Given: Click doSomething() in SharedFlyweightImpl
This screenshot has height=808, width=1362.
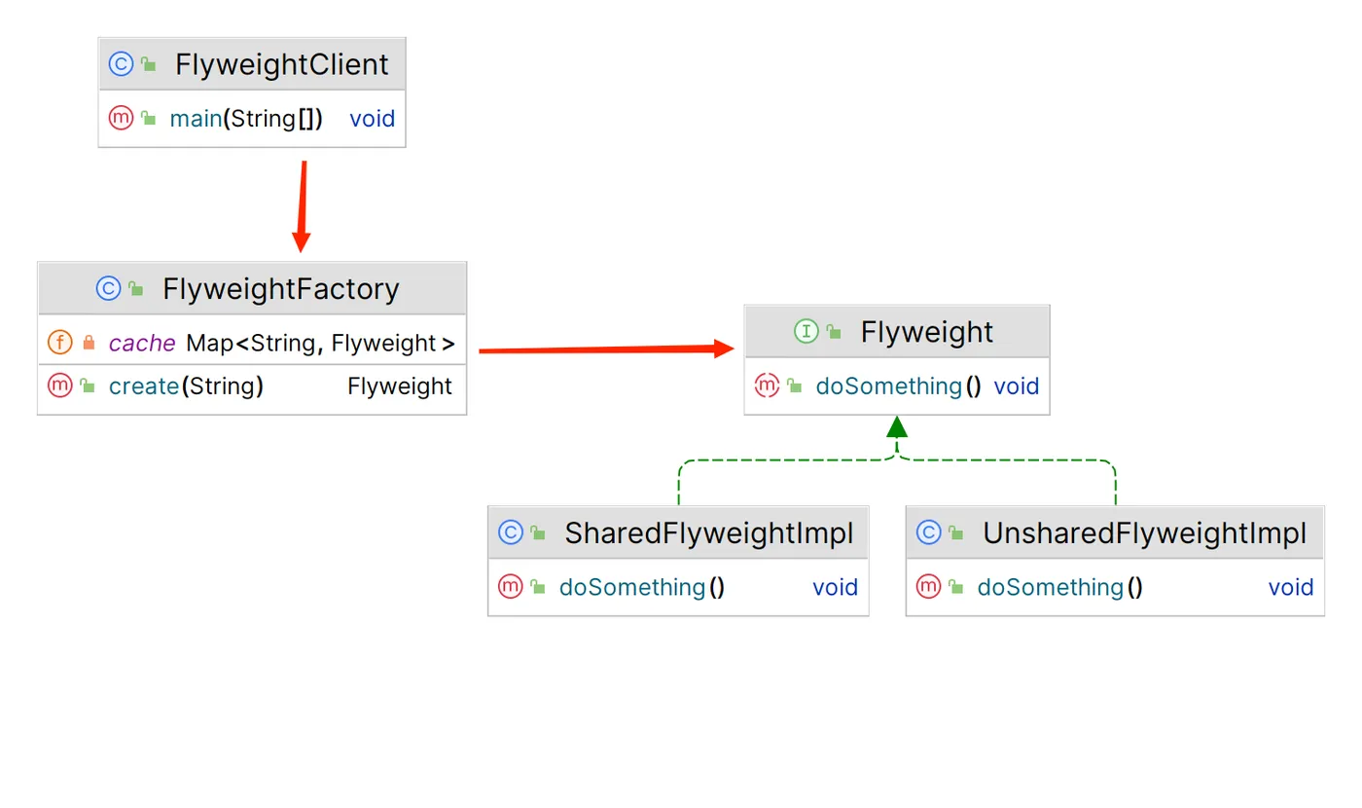Looking at the screenshot, I should pos(642,587).
